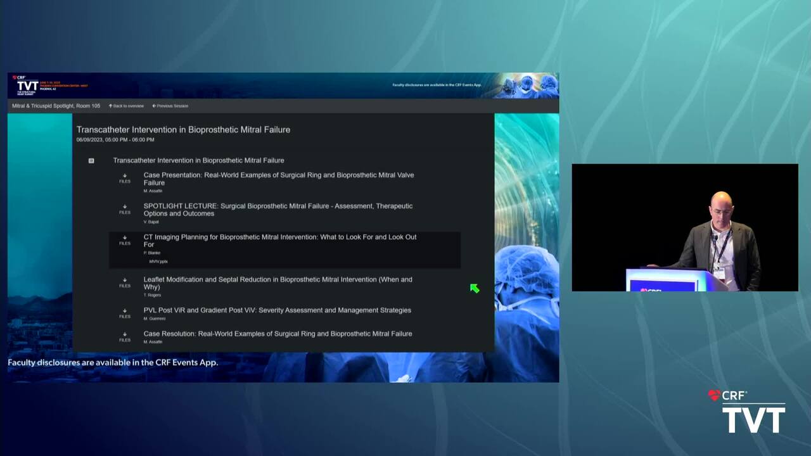This screenshot has width=811, height=456.
Task: Go to Previous Session
Action: [x=170, y=106]
